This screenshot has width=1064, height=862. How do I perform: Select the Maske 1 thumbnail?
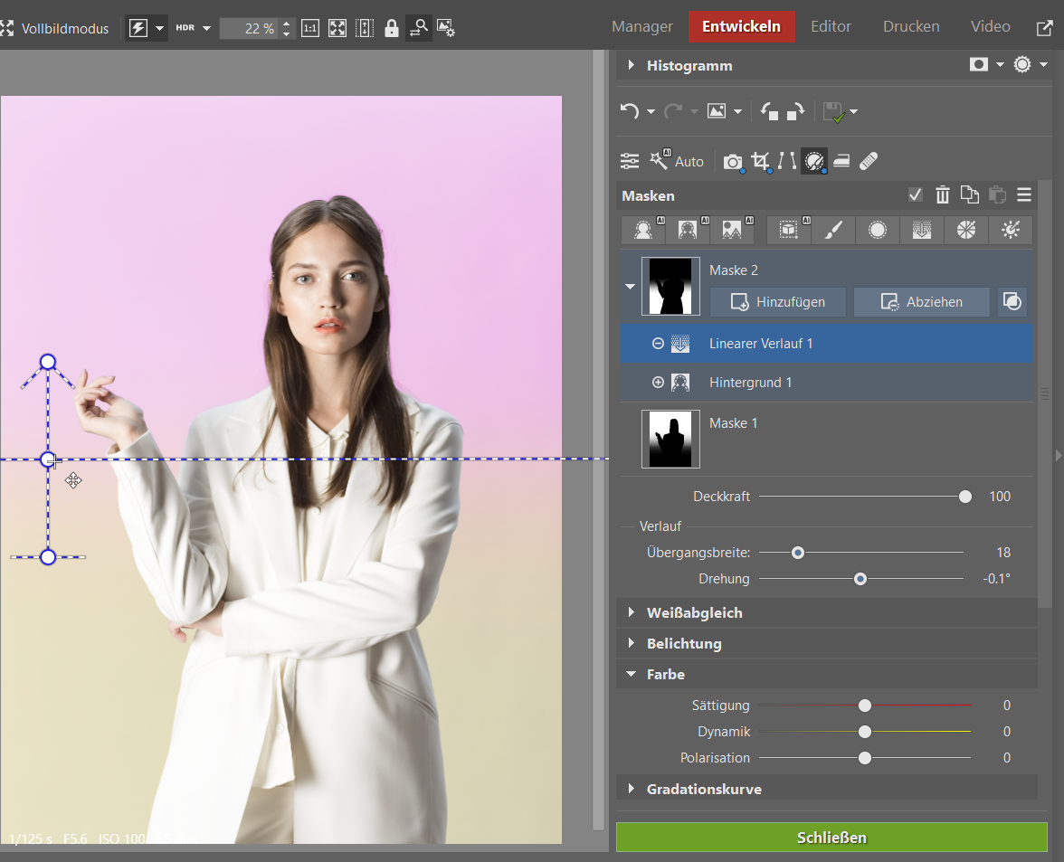point(670,440)
